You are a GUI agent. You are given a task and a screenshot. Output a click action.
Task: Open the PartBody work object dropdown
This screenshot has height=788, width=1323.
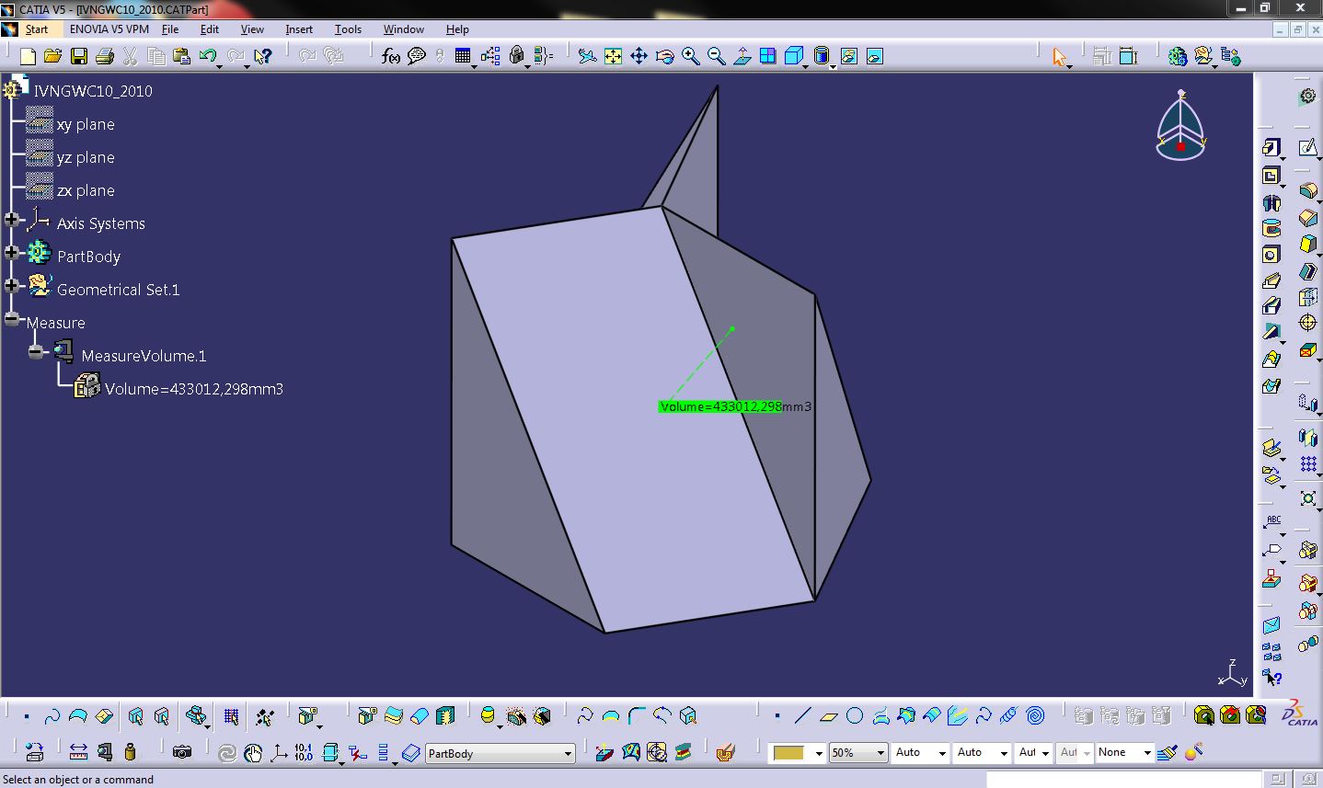(568, 753)
